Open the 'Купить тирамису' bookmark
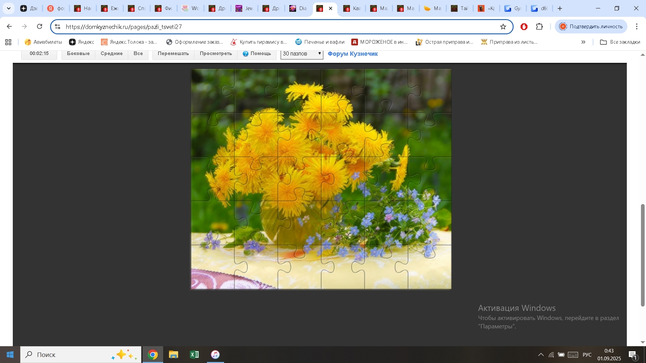646x363 pixels. [x=259, y=42]
